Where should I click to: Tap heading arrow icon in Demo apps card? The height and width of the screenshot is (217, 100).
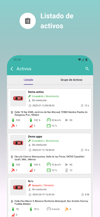(x=67, y=165)
